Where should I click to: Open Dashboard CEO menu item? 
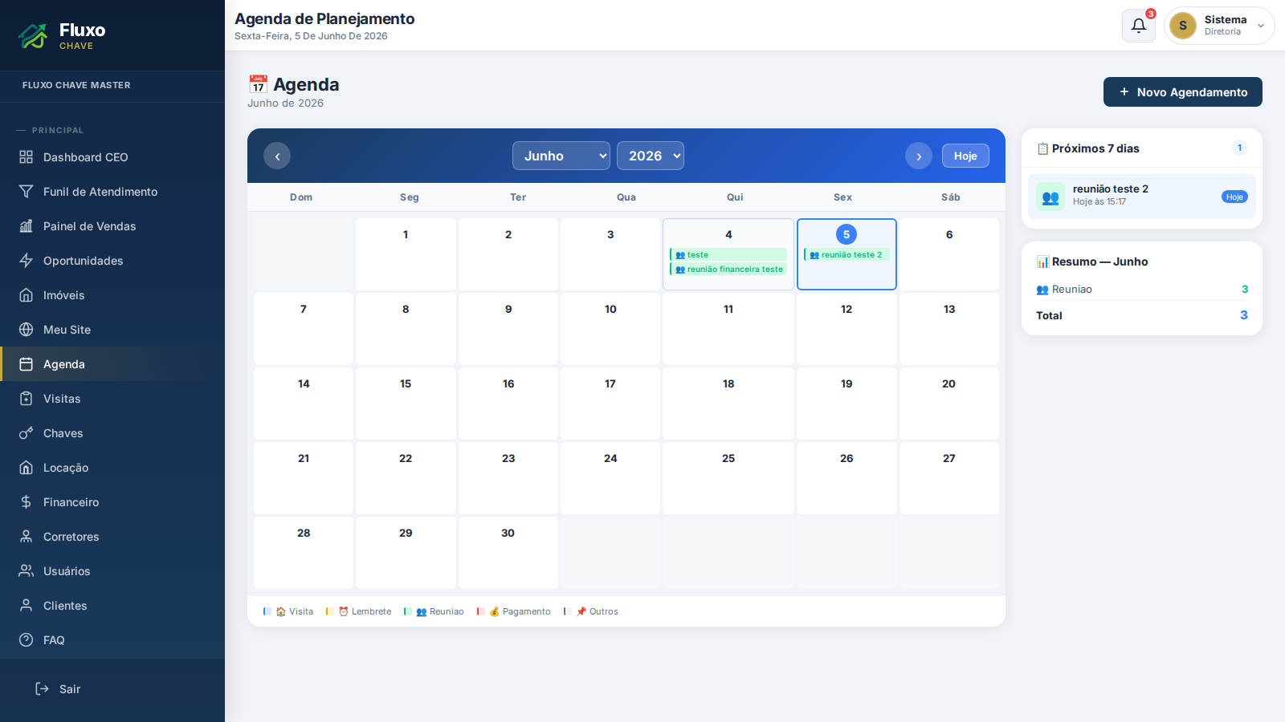click(112, 157)
